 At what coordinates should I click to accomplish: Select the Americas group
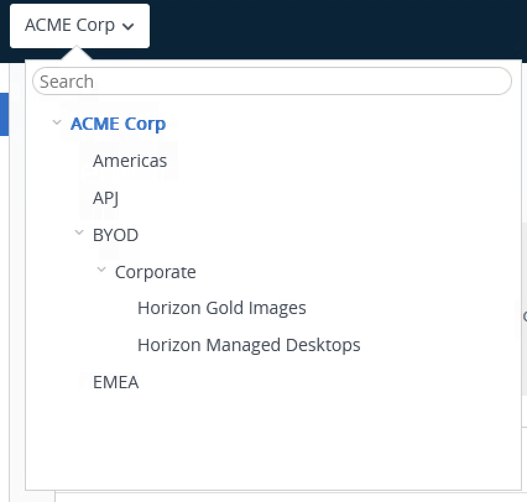tap(130, 161)
